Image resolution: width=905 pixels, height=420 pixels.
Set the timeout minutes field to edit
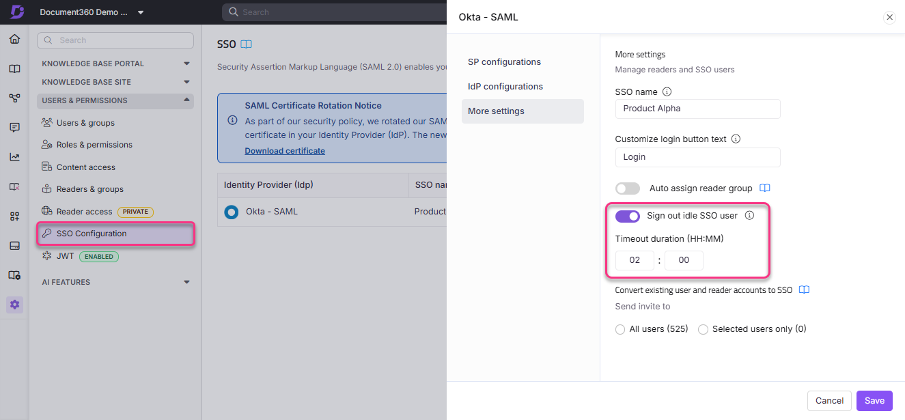pyautogui.click(x=684, y=260)
